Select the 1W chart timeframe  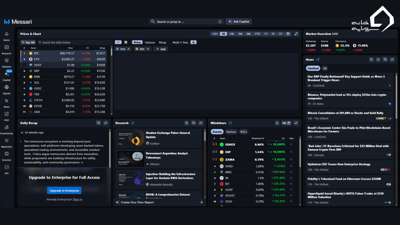pos(232,34)
